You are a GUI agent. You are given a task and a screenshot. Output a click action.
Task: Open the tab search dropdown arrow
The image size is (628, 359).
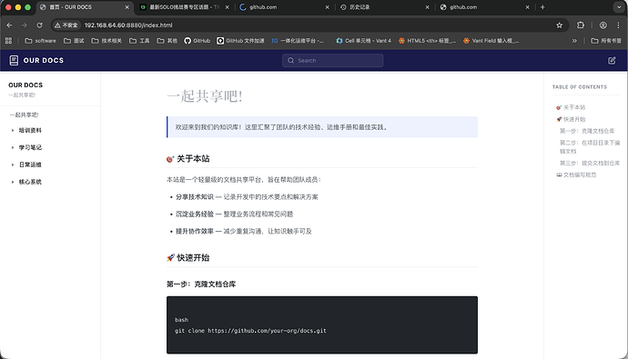pyautogui.click(x=619, y=7)
